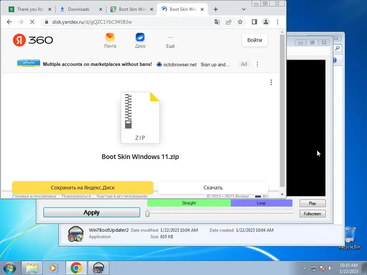367x275 pixels.
Task: Open file options three-dot menu
Action: click(271, 82)
